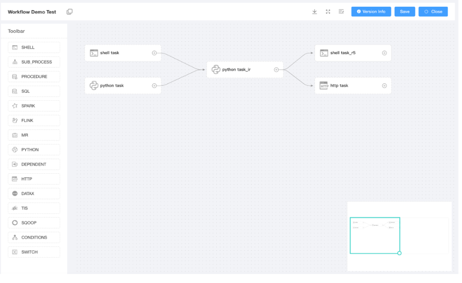Click the download workflow icon

point(314,12)
